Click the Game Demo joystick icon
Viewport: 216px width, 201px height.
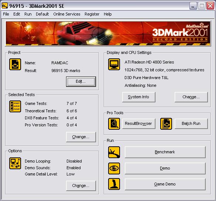point(114,184)
